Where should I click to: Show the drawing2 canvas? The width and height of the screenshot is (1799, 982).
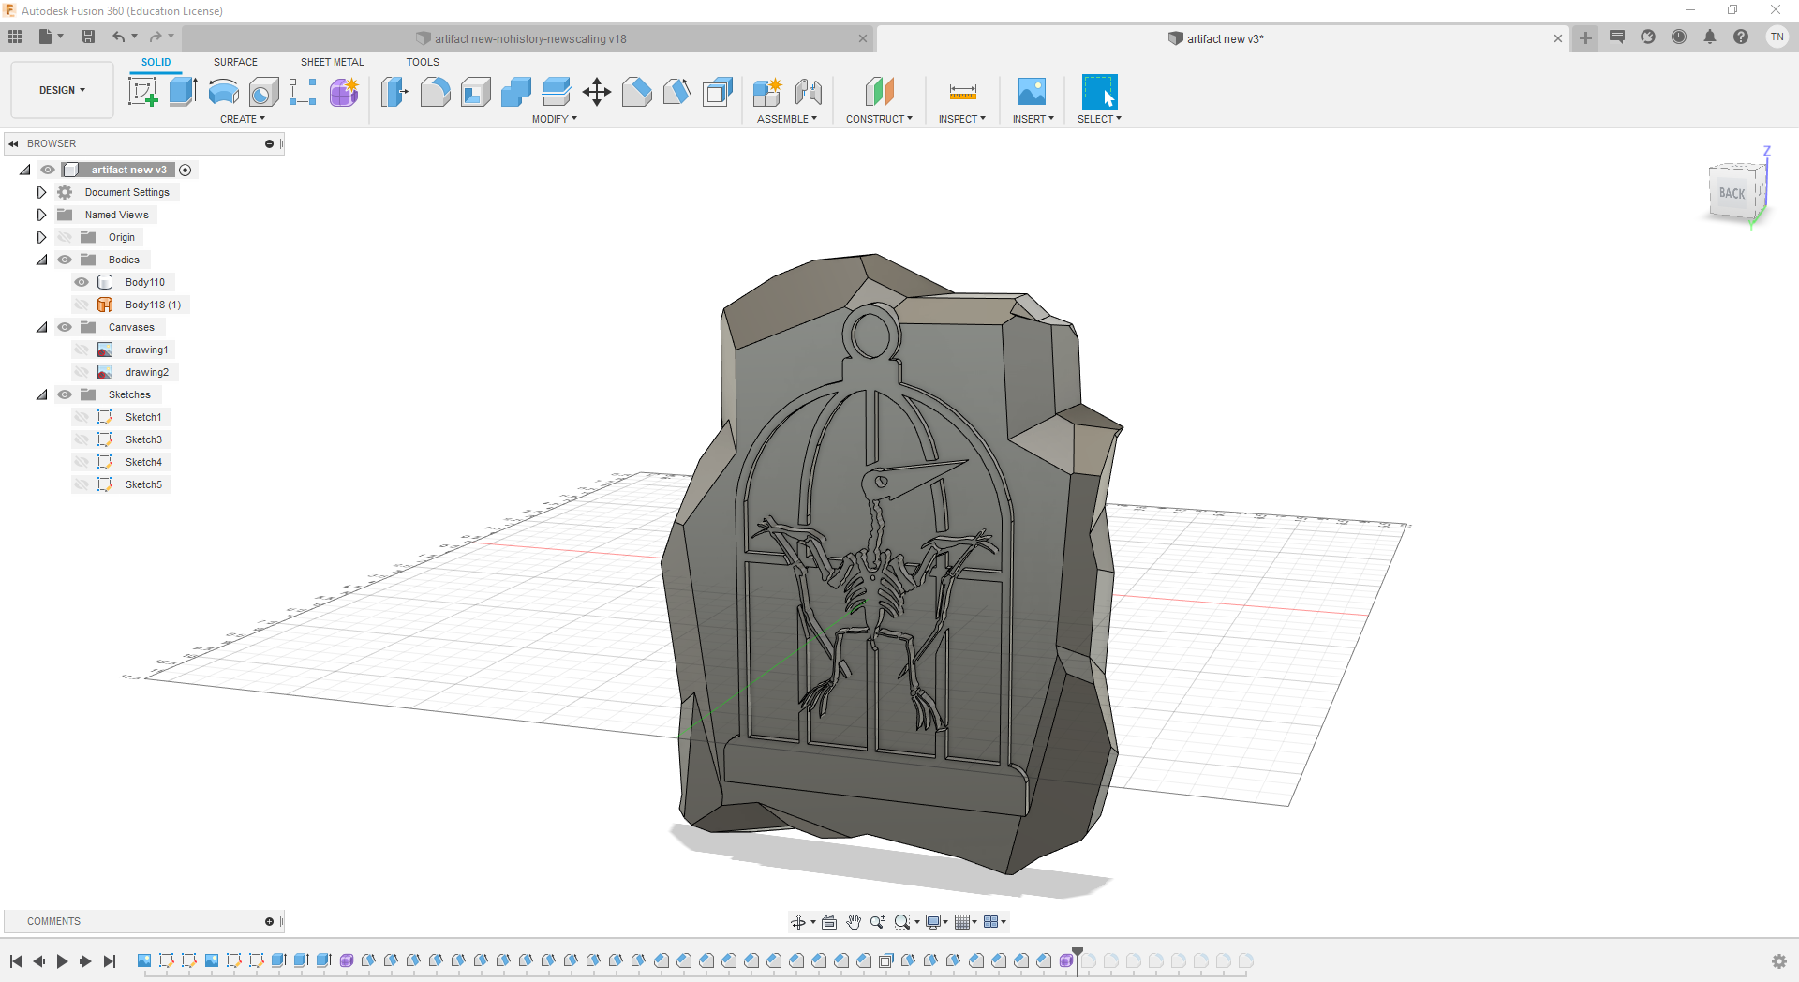click(x=82, y=372)
